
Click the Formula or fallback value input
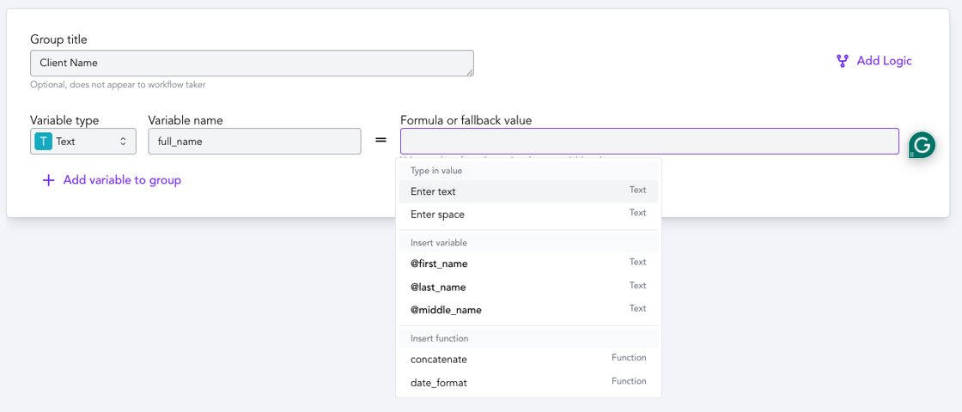click(x=648, y=142)
